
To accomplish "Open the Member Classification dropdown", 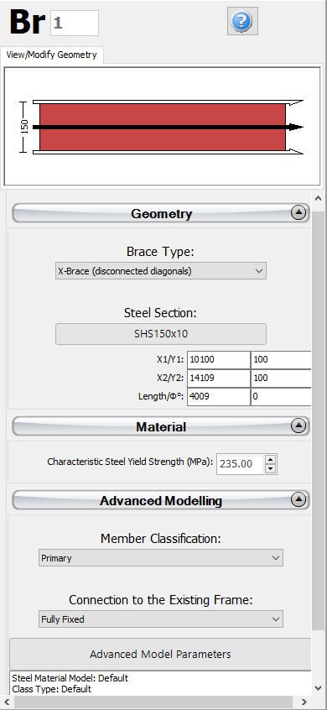I will 161,558.
